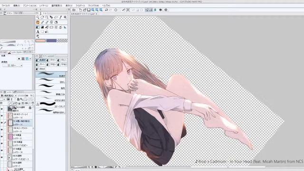Click the Lock layer icon
304x171 pixels.
(18, 99)
